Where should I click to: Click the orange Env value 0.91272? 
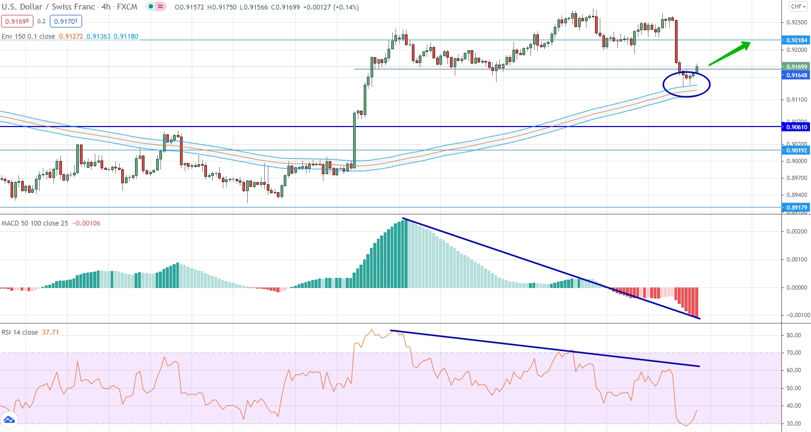point(71,37)
